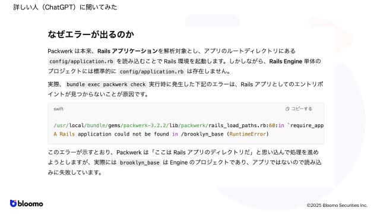380x214 pixels.
Task: Click inline code brooklyn_base
Action: (140, 162)
